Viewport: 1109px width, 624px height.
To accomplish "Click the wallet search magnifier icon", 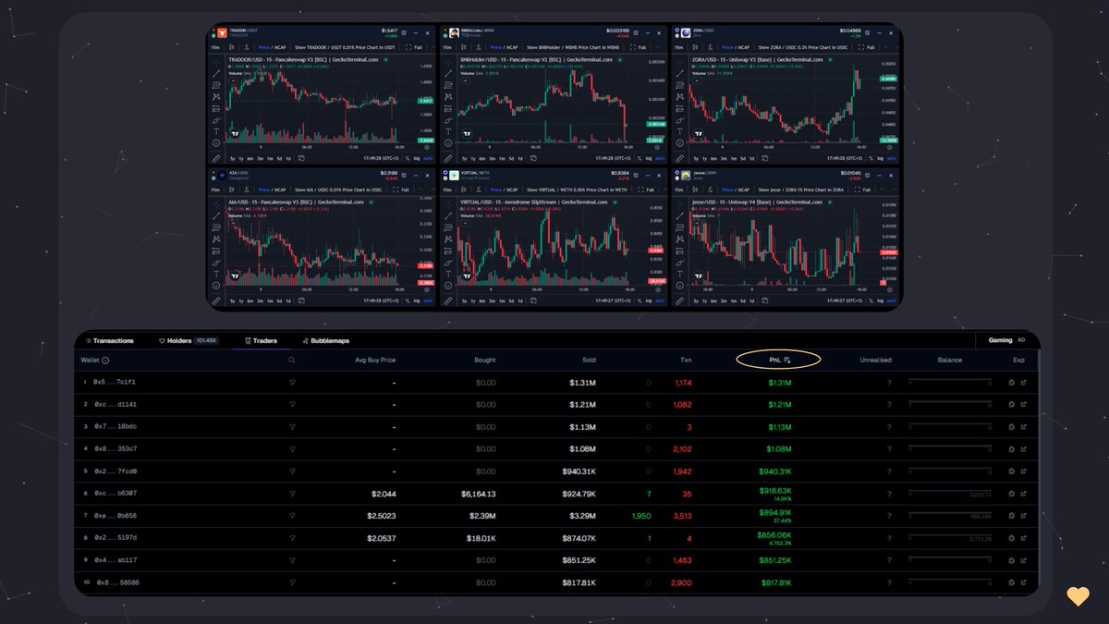I will point(292,361).
